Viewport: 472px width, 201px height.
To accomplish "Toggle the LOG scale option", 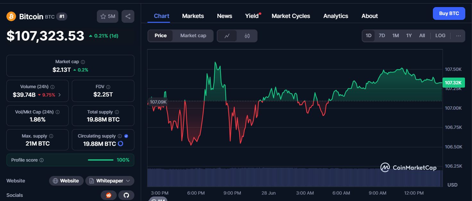I will [440, 36].
